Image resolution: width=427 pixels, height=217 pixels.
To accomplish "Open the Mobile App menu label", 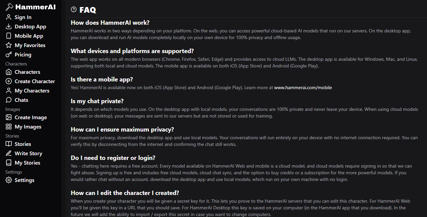I will pyautogui.click(x=29, y=36).
